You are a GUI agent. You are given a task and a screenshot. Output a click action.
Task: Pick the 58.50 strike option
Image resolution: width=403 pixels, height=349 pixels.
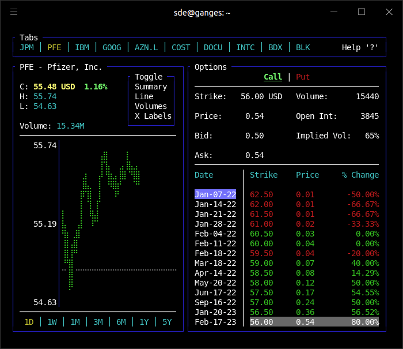(314, 273)
